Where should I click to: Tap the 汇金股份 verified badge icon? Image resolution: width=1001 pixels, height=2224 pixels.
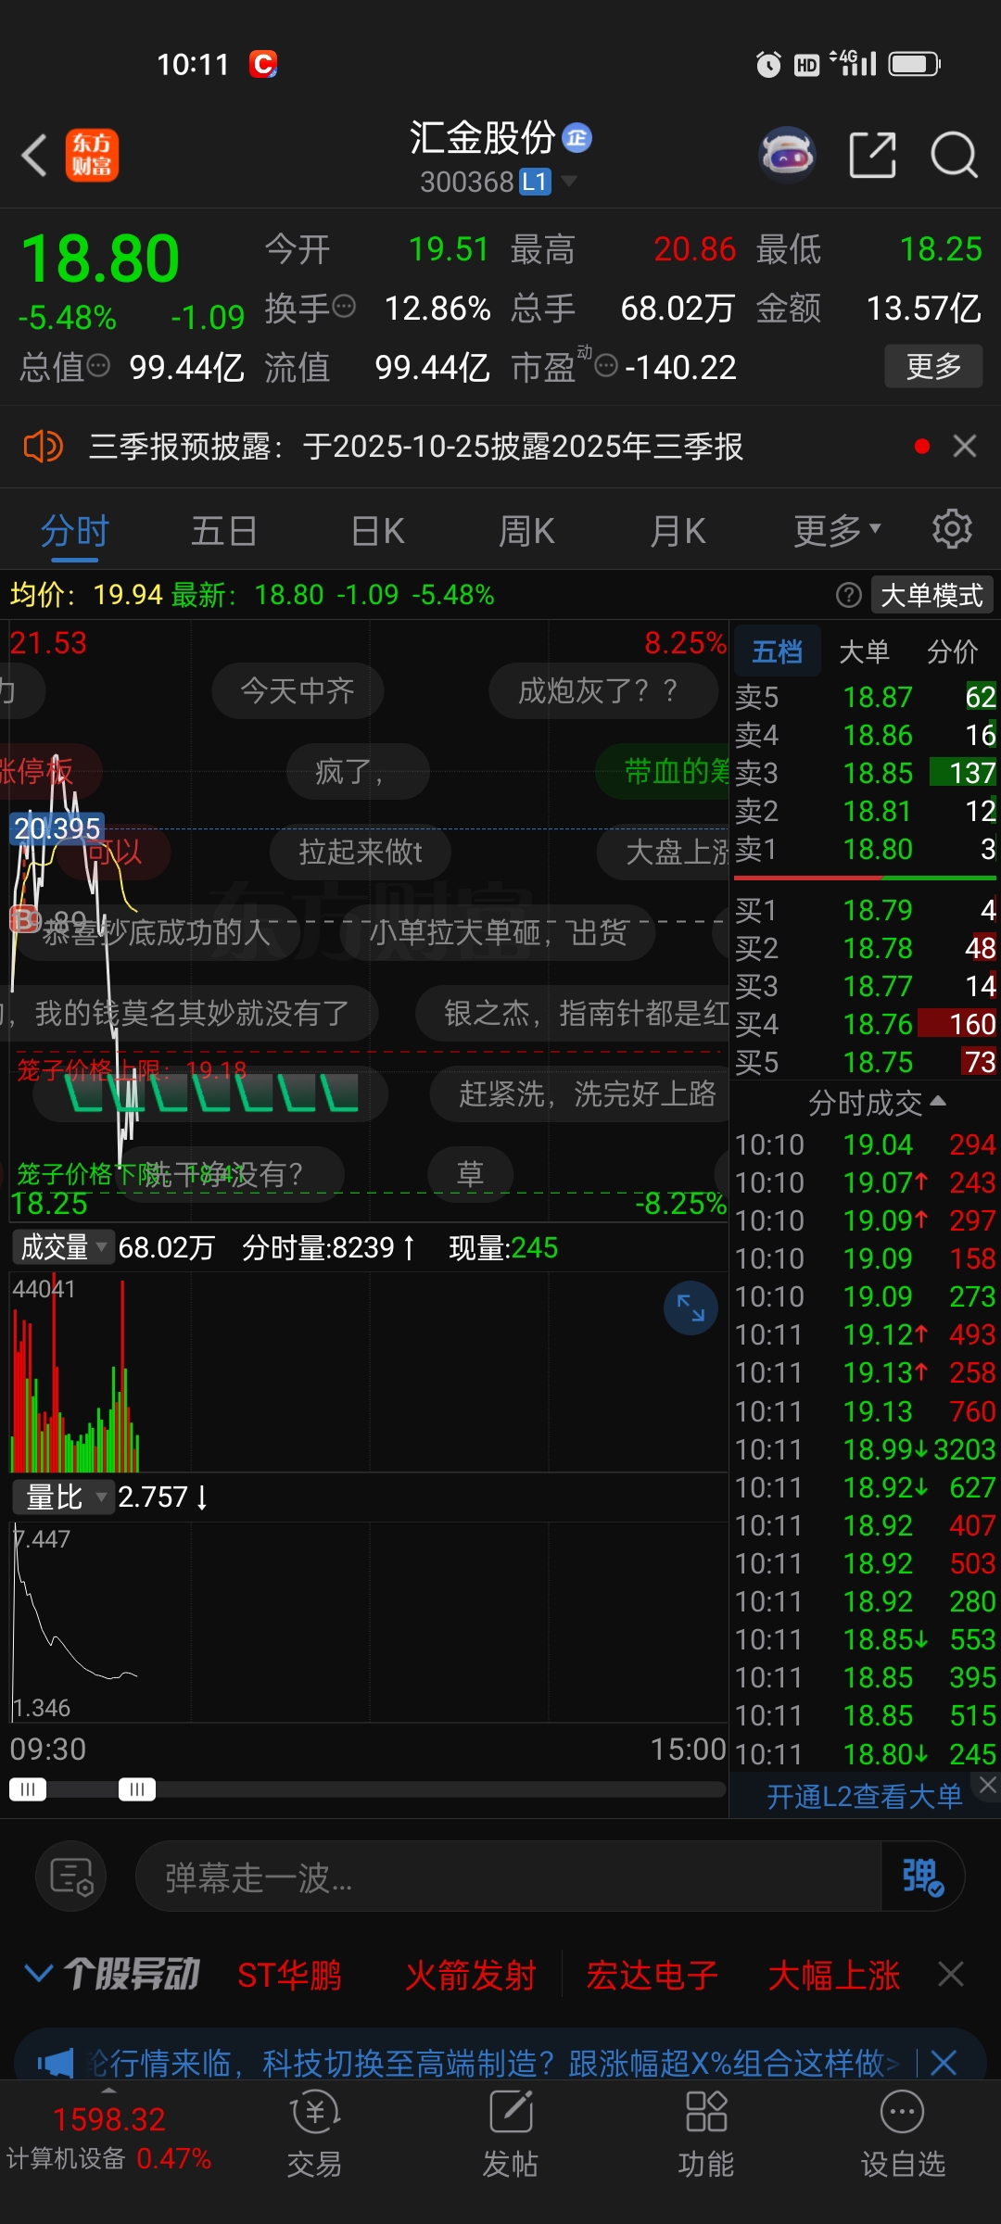pos(577,137)
